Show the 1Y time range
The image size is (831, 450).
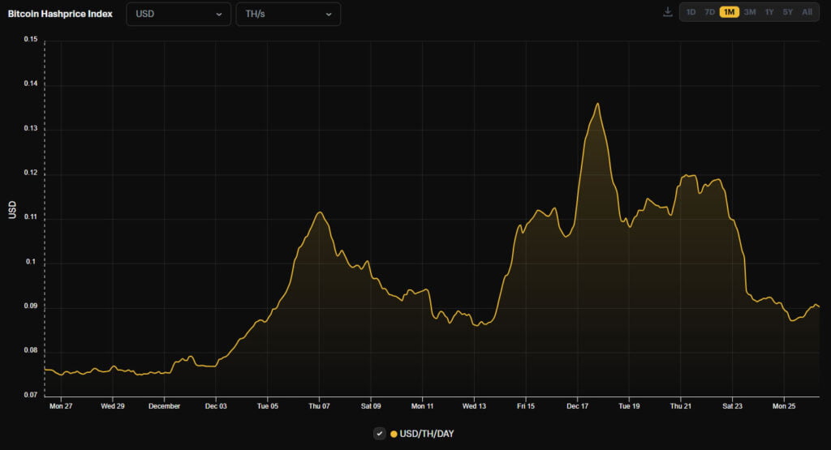pyautogui.click(x=769, y=12)
